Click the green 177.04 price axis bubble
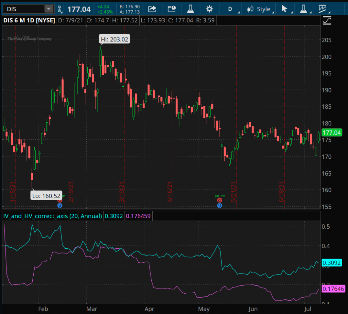This screenshot has width=348, height=314. [332, 133]
